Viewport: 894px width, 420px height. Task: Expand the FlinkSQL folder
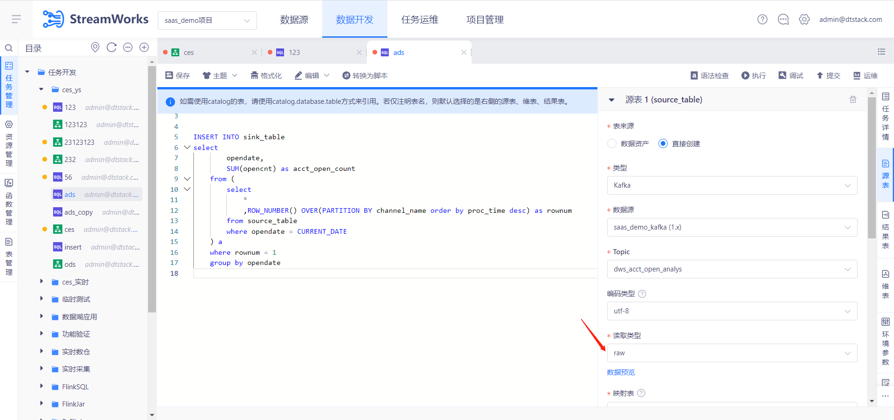point(41,386)
